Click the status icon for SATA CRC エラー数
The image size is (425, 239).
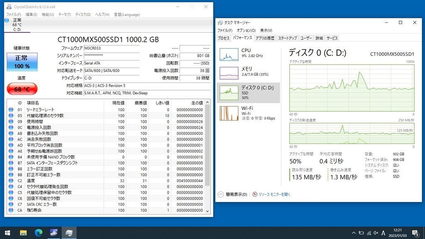(11, 204)
